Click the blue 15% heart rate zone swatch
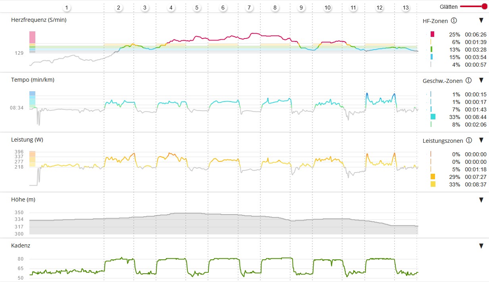 click(431, 57)
